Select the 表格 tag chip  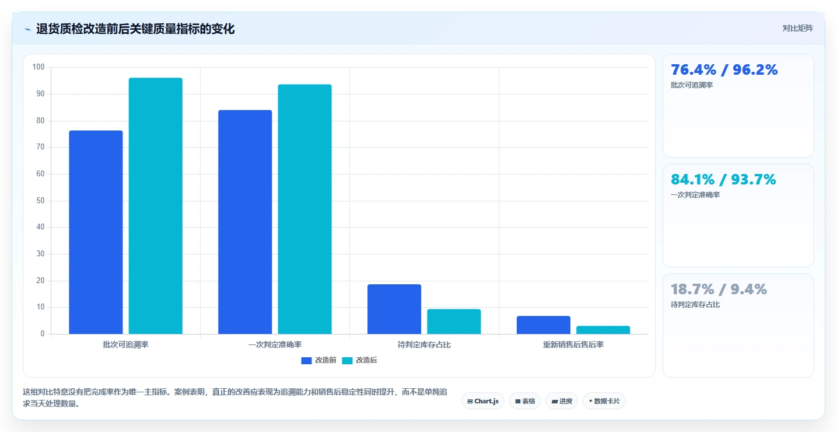point(525,401)
